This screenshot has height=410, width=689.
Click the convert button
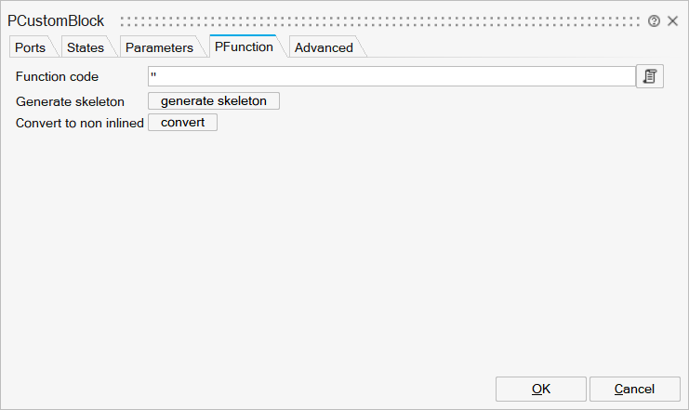click(x=182, y=123)
